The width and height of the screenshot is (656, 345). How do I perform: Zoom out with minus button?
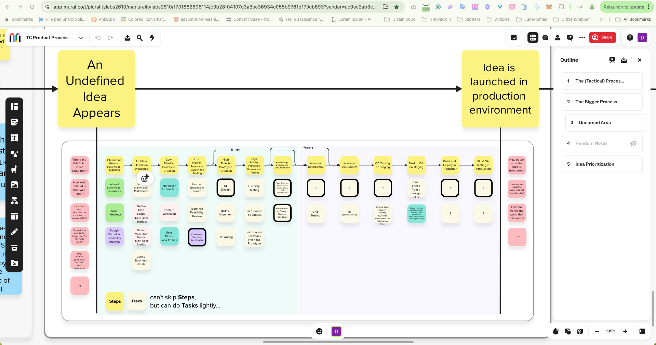tap(597, 331)
